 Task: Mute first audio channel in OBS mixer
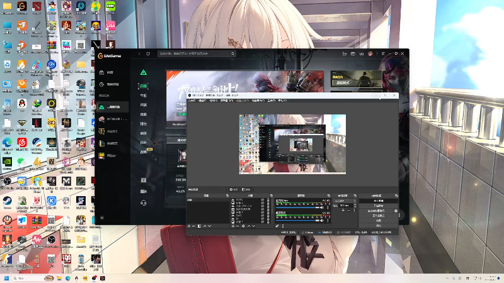[x=322, y=208]
